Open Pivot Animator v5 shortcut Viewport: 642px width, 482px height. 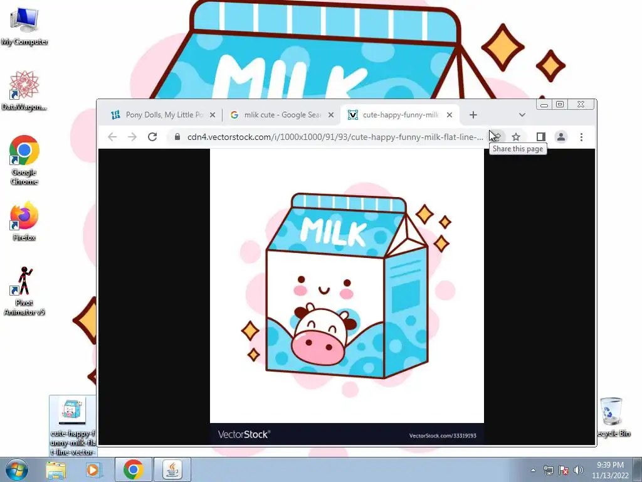24,291
